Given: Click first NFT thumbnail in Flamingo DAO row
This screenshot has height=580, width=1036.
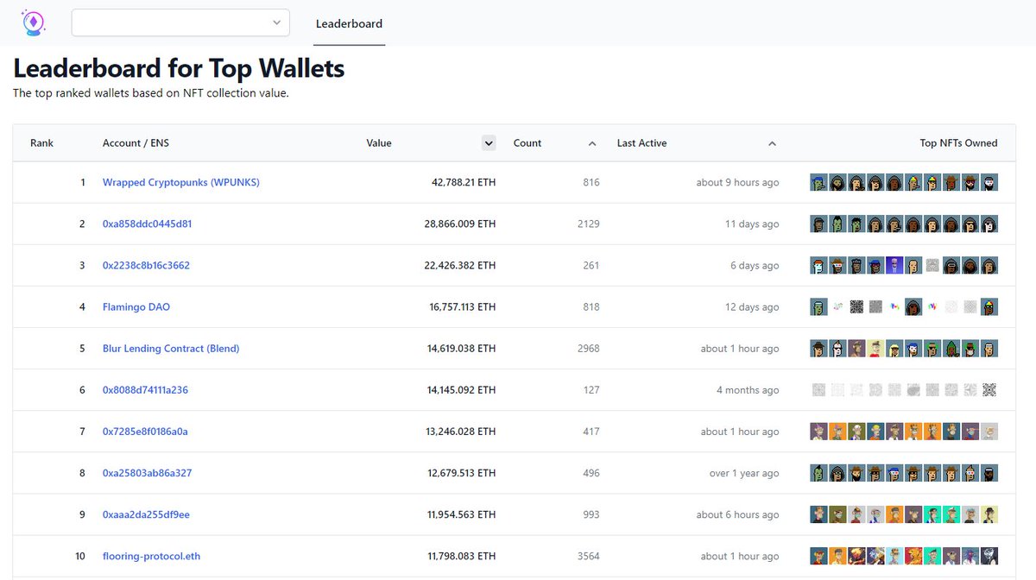Looking at the screenshot, I should coord(818,307).
